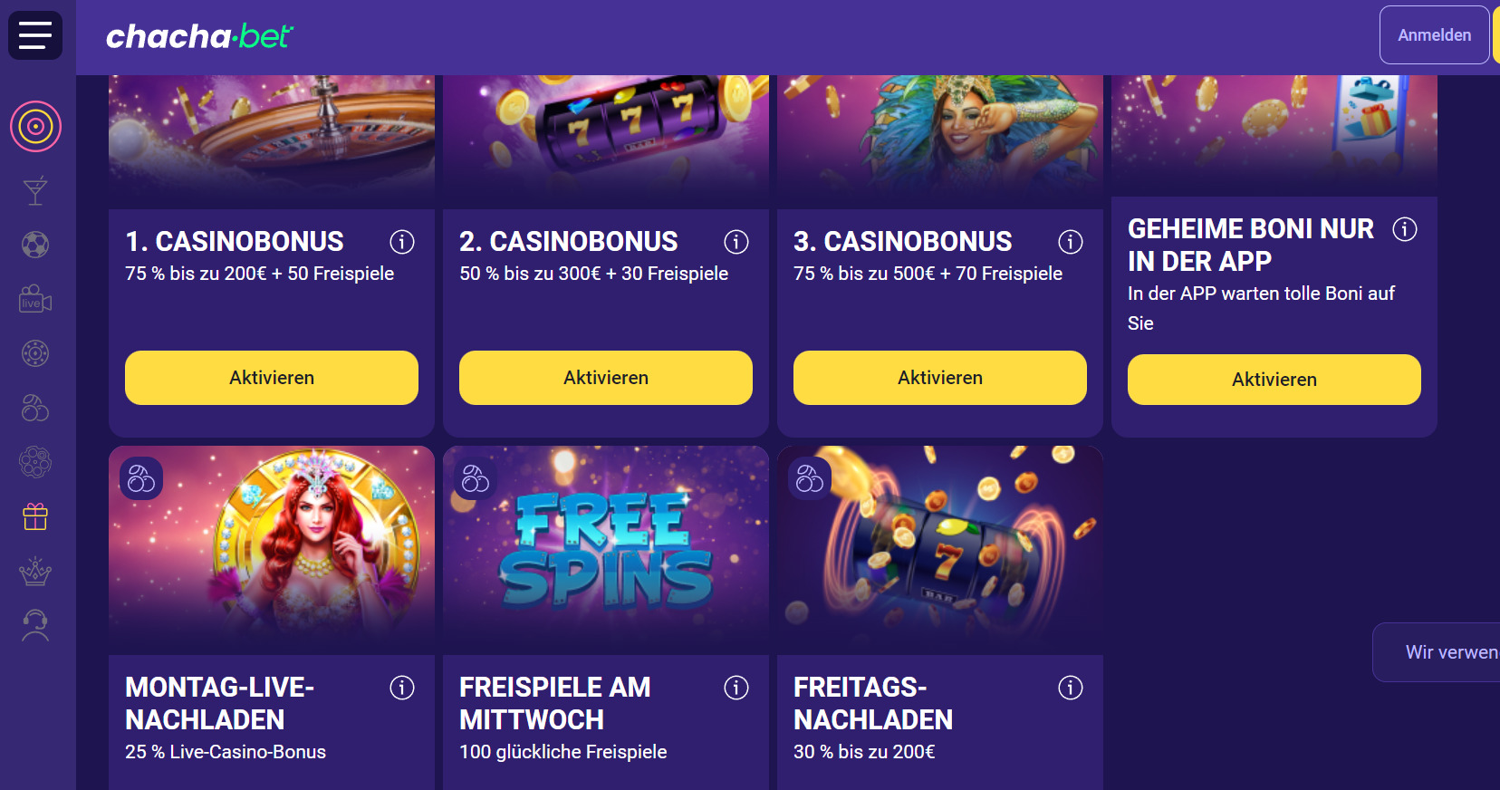
Task: Open the cherries slots sidebar icon
Action: [x=35, y=409]
